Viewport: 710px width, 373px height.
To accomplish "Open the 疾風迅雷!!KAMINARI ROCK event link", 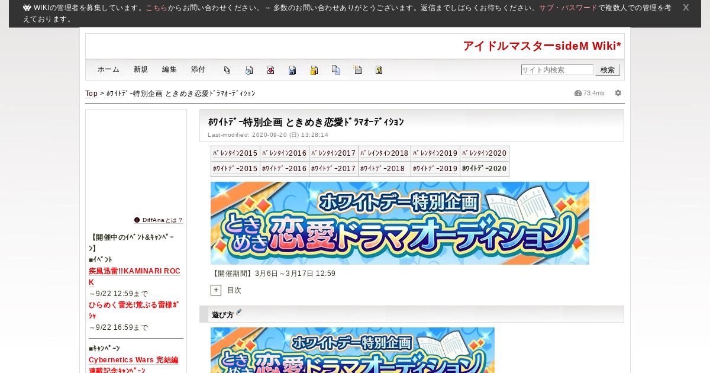I will click(x=135, y=276).
